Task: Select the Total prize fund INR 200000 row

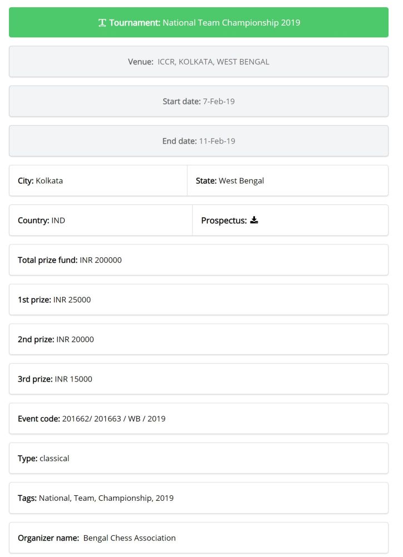Action: 198,260
